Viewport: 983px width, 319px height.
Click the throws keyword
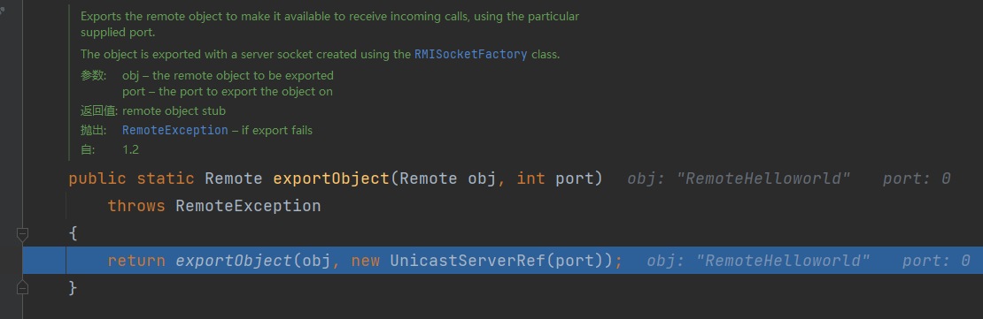pyautogui.click(x=136, y=206)
